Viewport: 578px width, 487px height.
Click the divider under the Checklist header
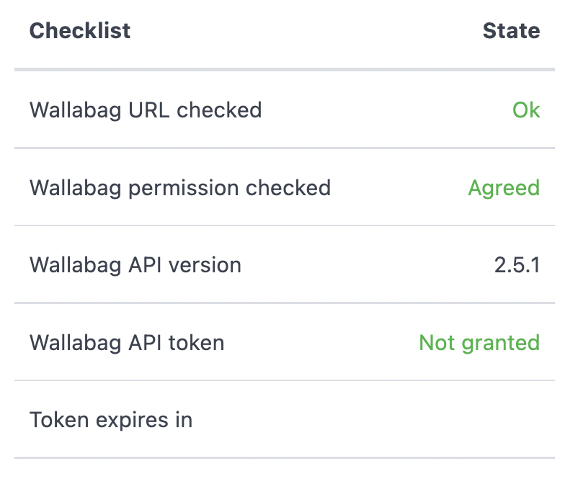pyautogui.click(x=288, y=70)
